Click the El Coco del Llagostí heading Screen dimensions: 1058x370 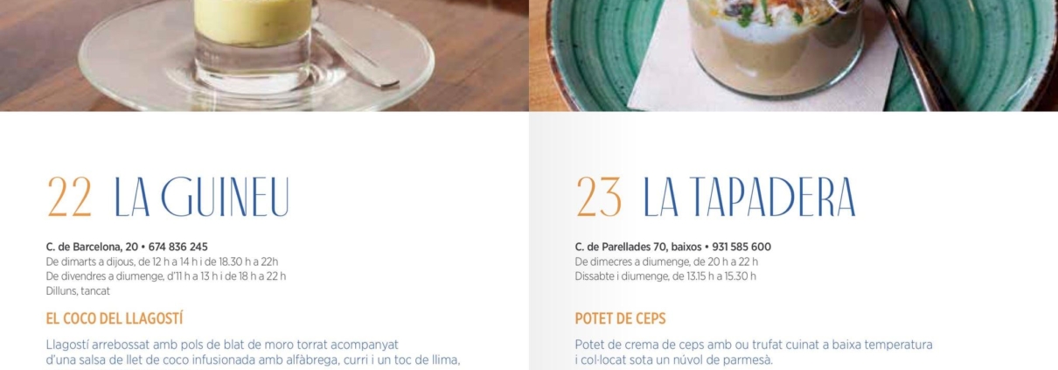[115, 318]
